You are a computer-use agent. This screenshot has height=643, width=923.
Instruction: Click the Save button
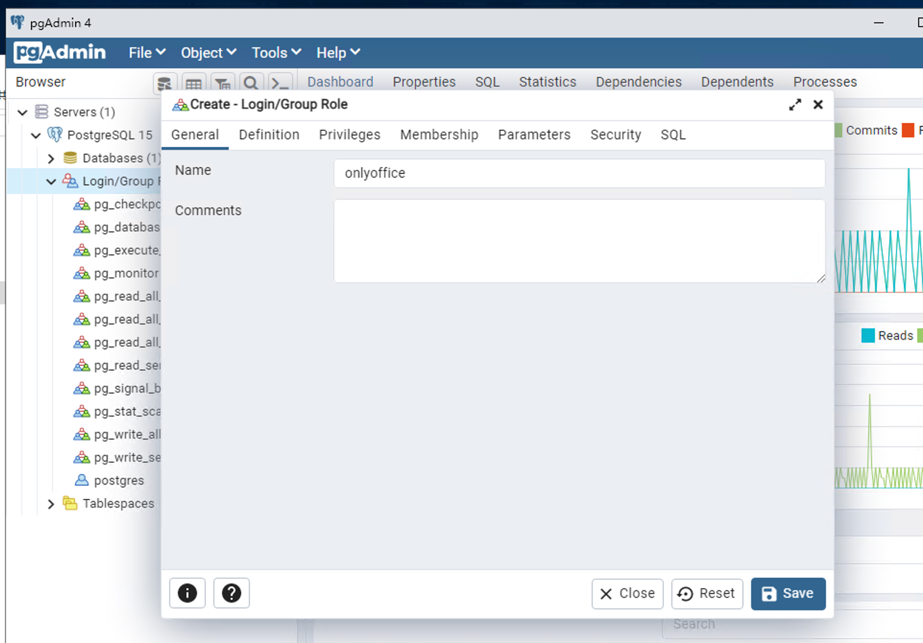pos(788,594)
